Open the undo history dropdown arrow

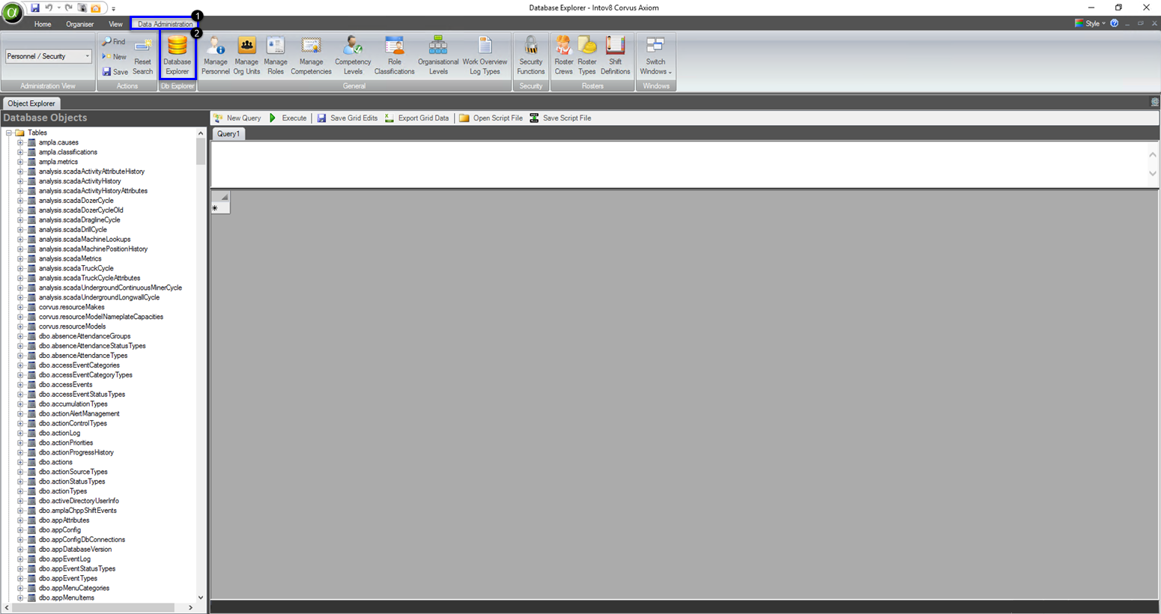click(58, 8)
